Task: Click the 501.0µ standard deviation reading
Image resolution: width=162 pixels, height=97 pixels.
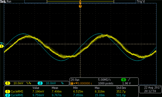Action: [121, 95]
